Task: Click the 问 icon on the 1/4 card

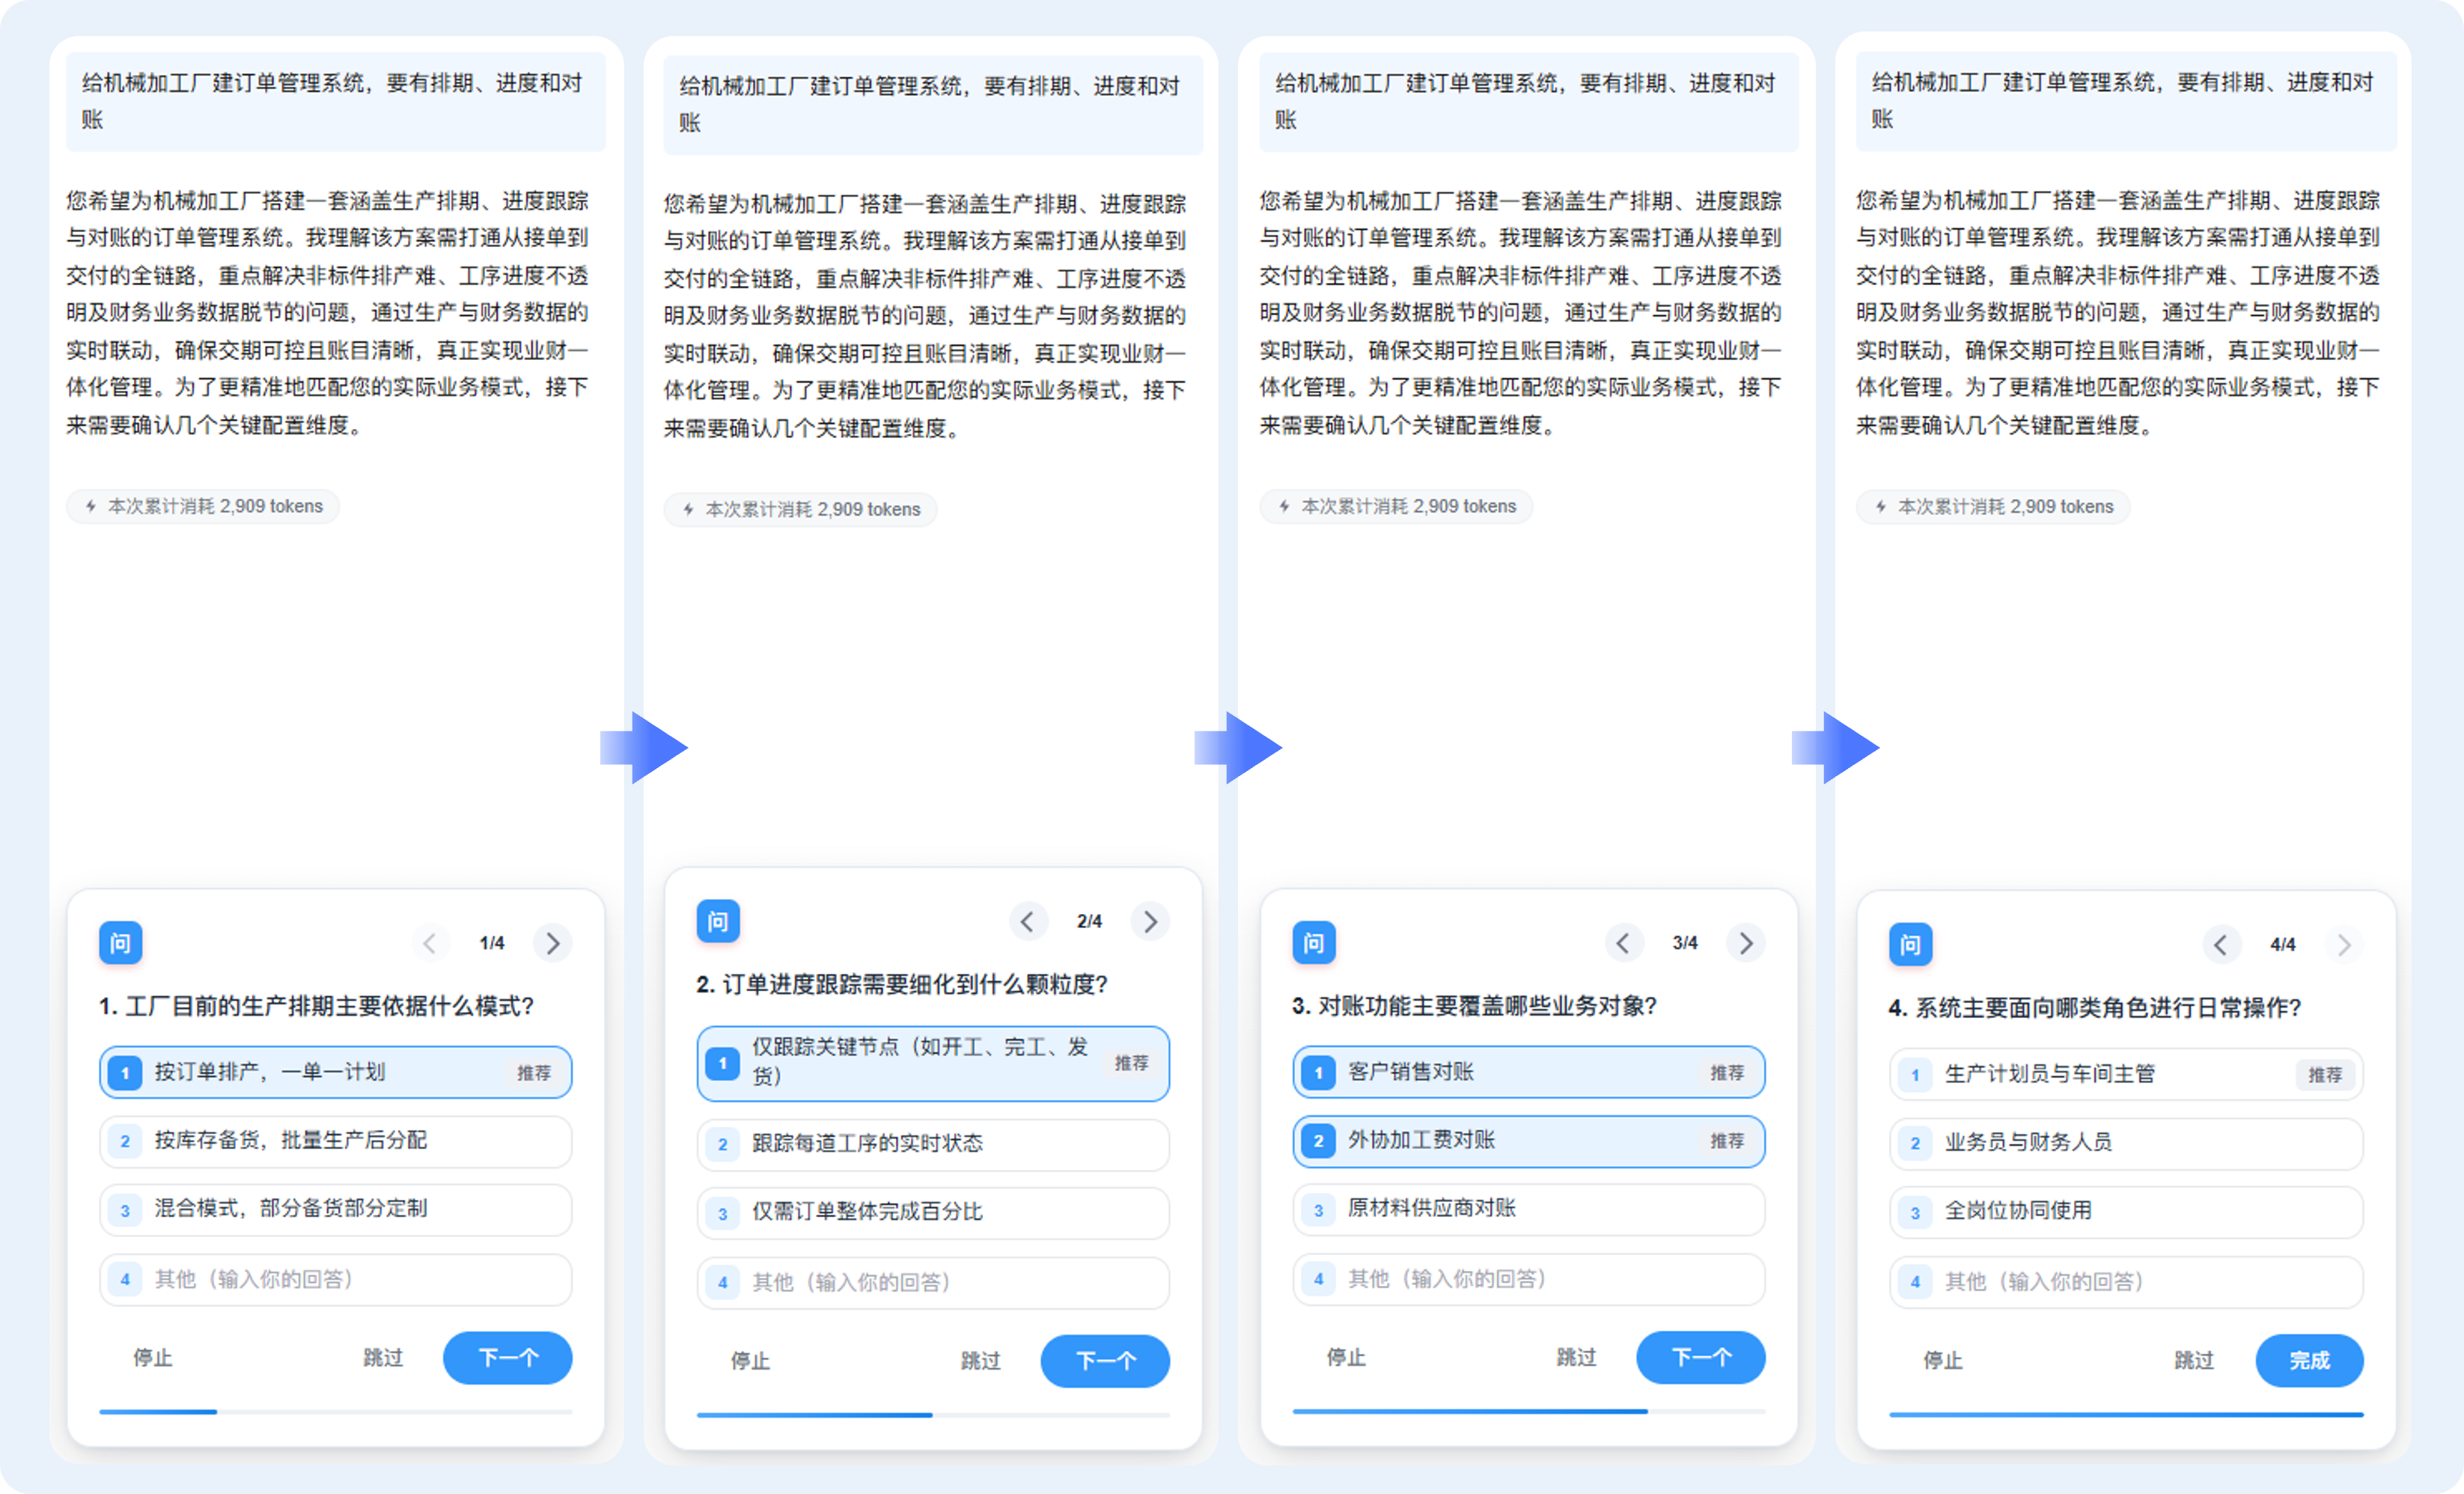Action: point(120,943)
